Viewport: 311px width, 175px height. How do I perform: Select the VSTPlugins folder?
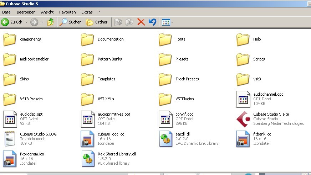[x=165, y=99]
